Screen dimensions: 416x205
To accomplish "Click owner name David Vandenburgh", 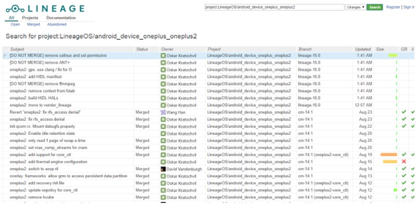I will coord(184,169).
